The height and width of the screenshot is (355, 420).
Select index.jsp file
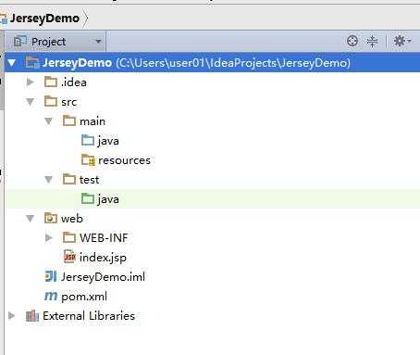coord(103,258)
